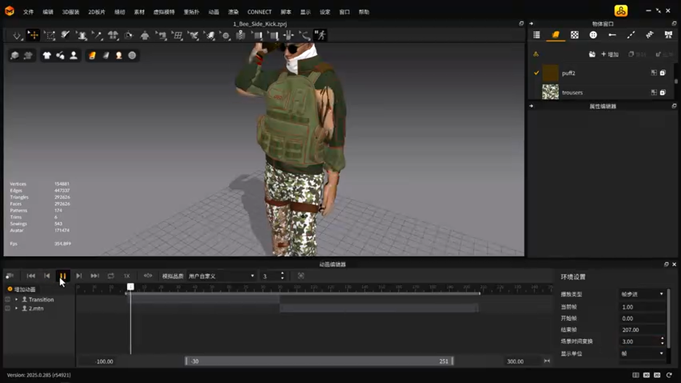The image size is (681, 383).
Task: Toggle visibility of 2.mtn track
Action: 7,309
